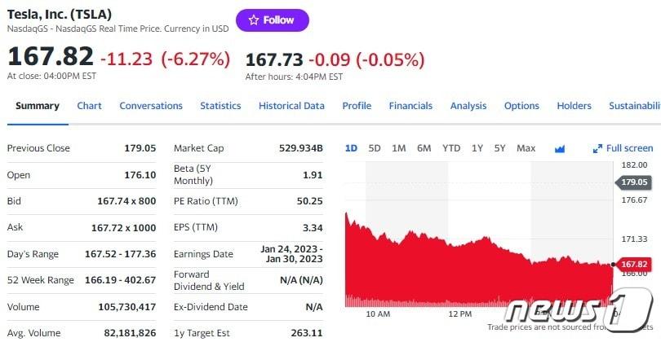This screenshot has height=342, width=661.
Task: Choose the 6M chart range
Action: pyautogui.click(x=424, y=148)
